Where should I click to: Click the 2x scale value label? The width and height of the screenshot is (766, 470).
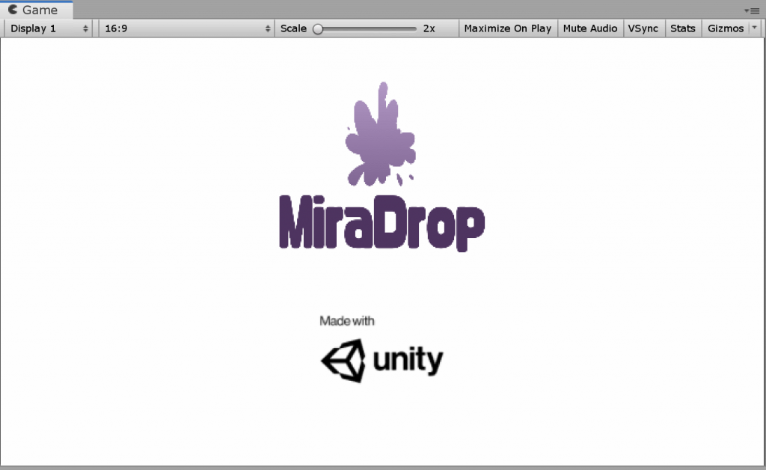(x=429, y=28)
